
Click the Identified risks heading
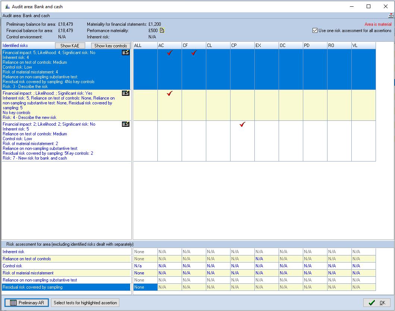click(x=15, y=45)
